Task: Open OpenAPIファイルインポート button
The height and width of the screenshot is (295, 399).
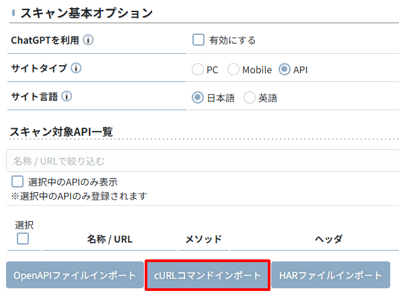Action: [75, 275]
